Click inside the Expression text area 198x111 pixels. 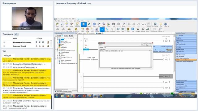pos(126,59)
